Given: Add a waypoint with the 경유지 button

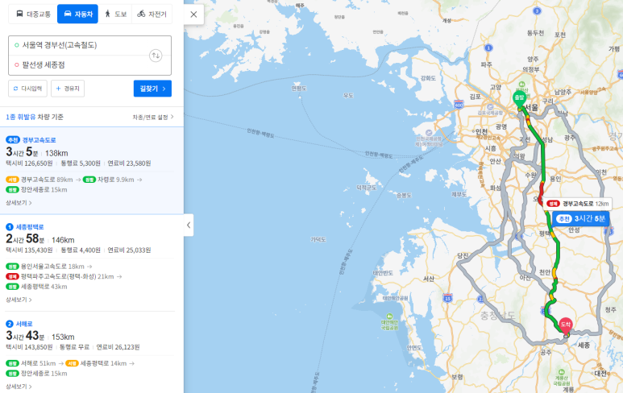Looking at the screenshot, I should click(x=68, y=88).
